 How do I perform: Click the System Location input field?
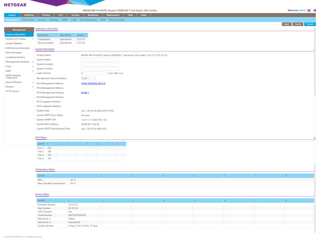click(100, 64)
